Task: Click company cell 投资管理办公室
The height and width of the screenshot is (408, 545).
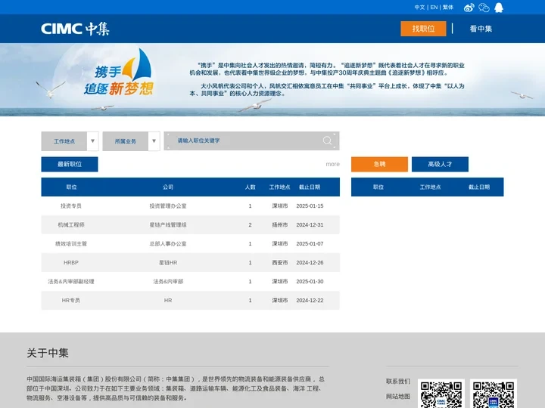Action: coord(168,206)
